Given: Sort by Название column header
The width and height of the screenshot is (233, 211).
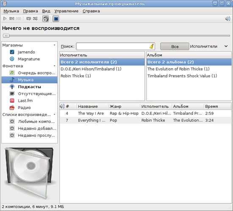Looking at the screenshot, I should point(93,106).
